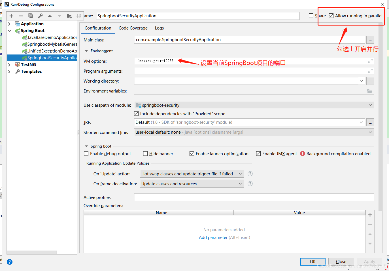Open Environment variables folder icon
Screen dimensions: 389x271
[x=370, y=91]
